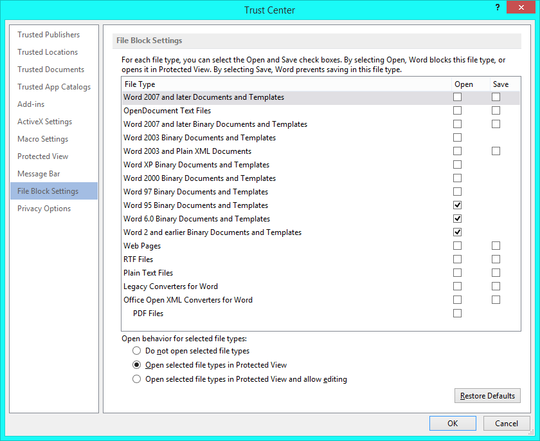Select the Web Pages row label
This screenshot has height=441, width=540.
coord(142,246)
